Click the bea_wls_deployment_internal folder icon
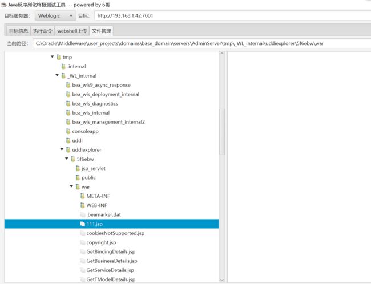 pyautogui.click(x=68, y=94)
